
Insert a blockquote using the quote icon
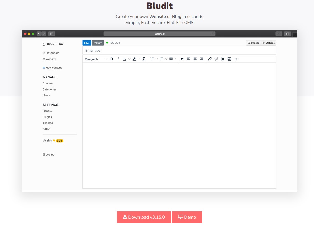click(x=182, y=59)
